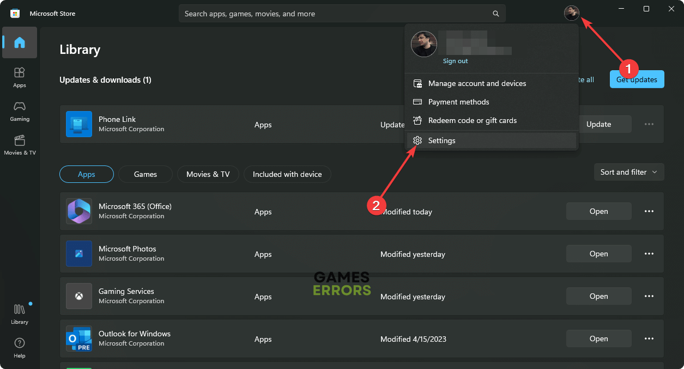Click the profile avatar picture

(x=571, y=13)
